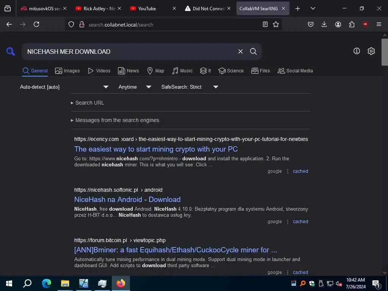Image resolution: width=388 pixels, height=291 pixels.
Task: Open extensions puzzle icon
Action: [352, 24]
